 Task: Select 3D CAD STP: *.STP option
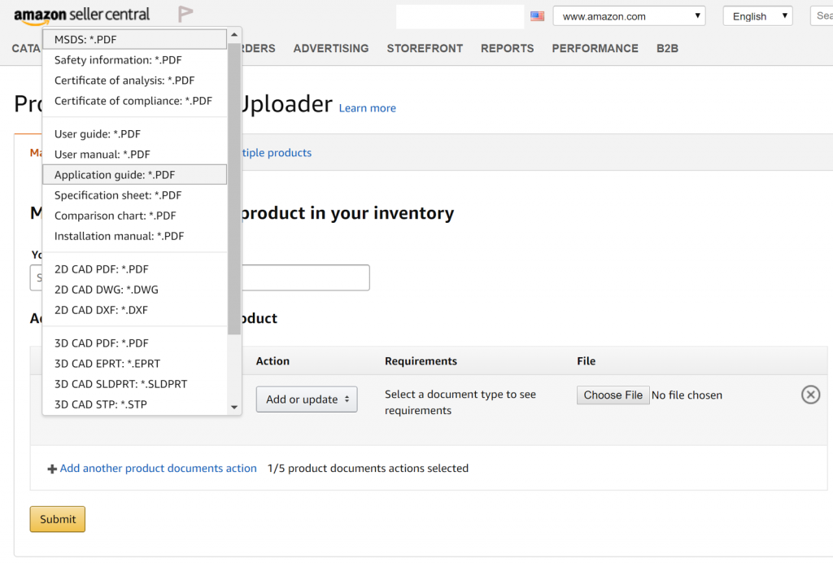point(134,404)
